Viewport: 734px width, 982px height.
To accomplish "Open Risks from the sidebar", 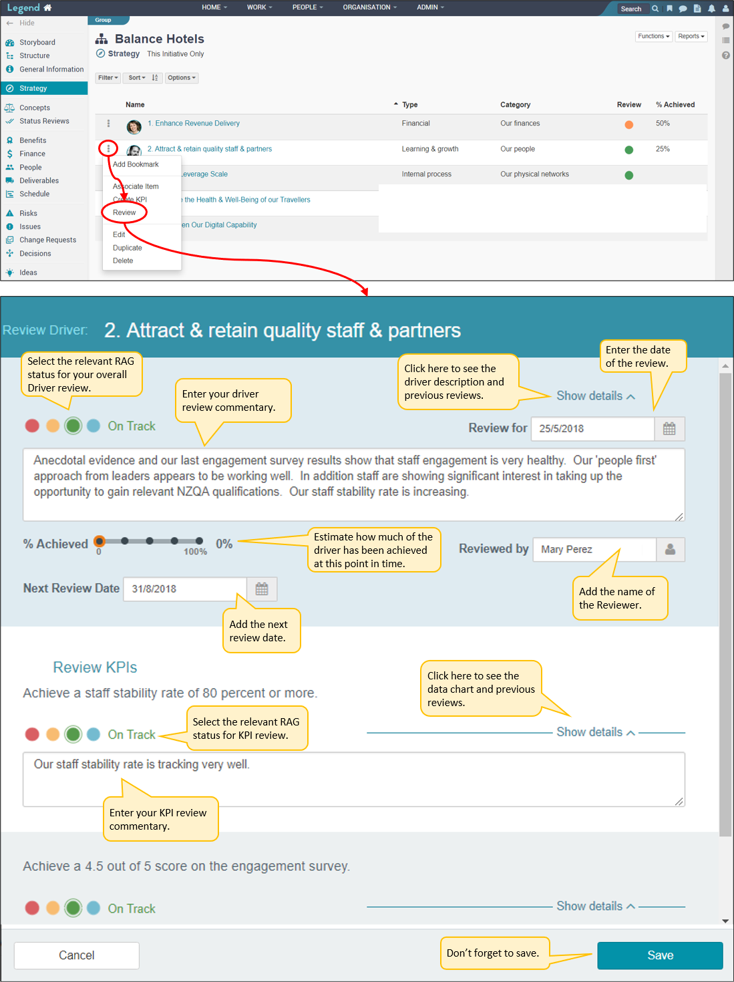I will tap(28, 214).
